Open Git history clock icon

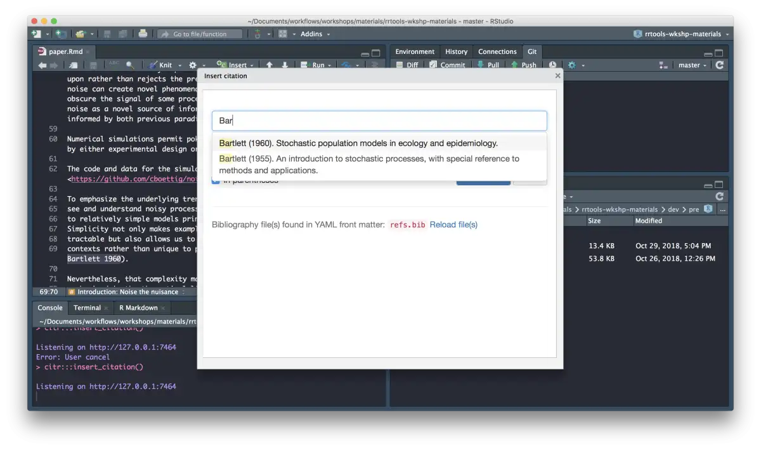pos(552,65)
